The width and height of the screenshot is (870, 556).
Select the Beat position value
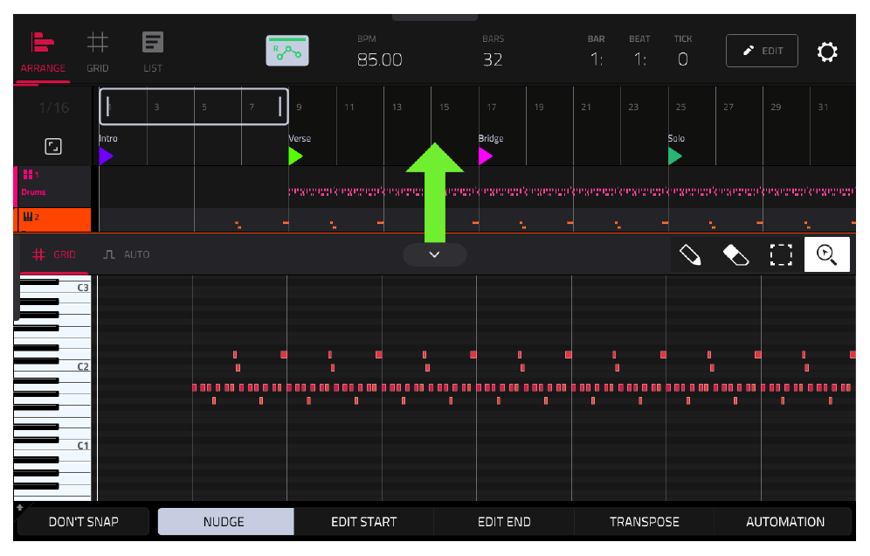coord(639,59)
